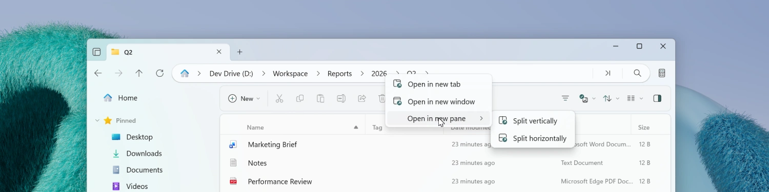This screenshot has width=769, height=192.
Task: Click the text file icon of Notes
Action: 233,163
